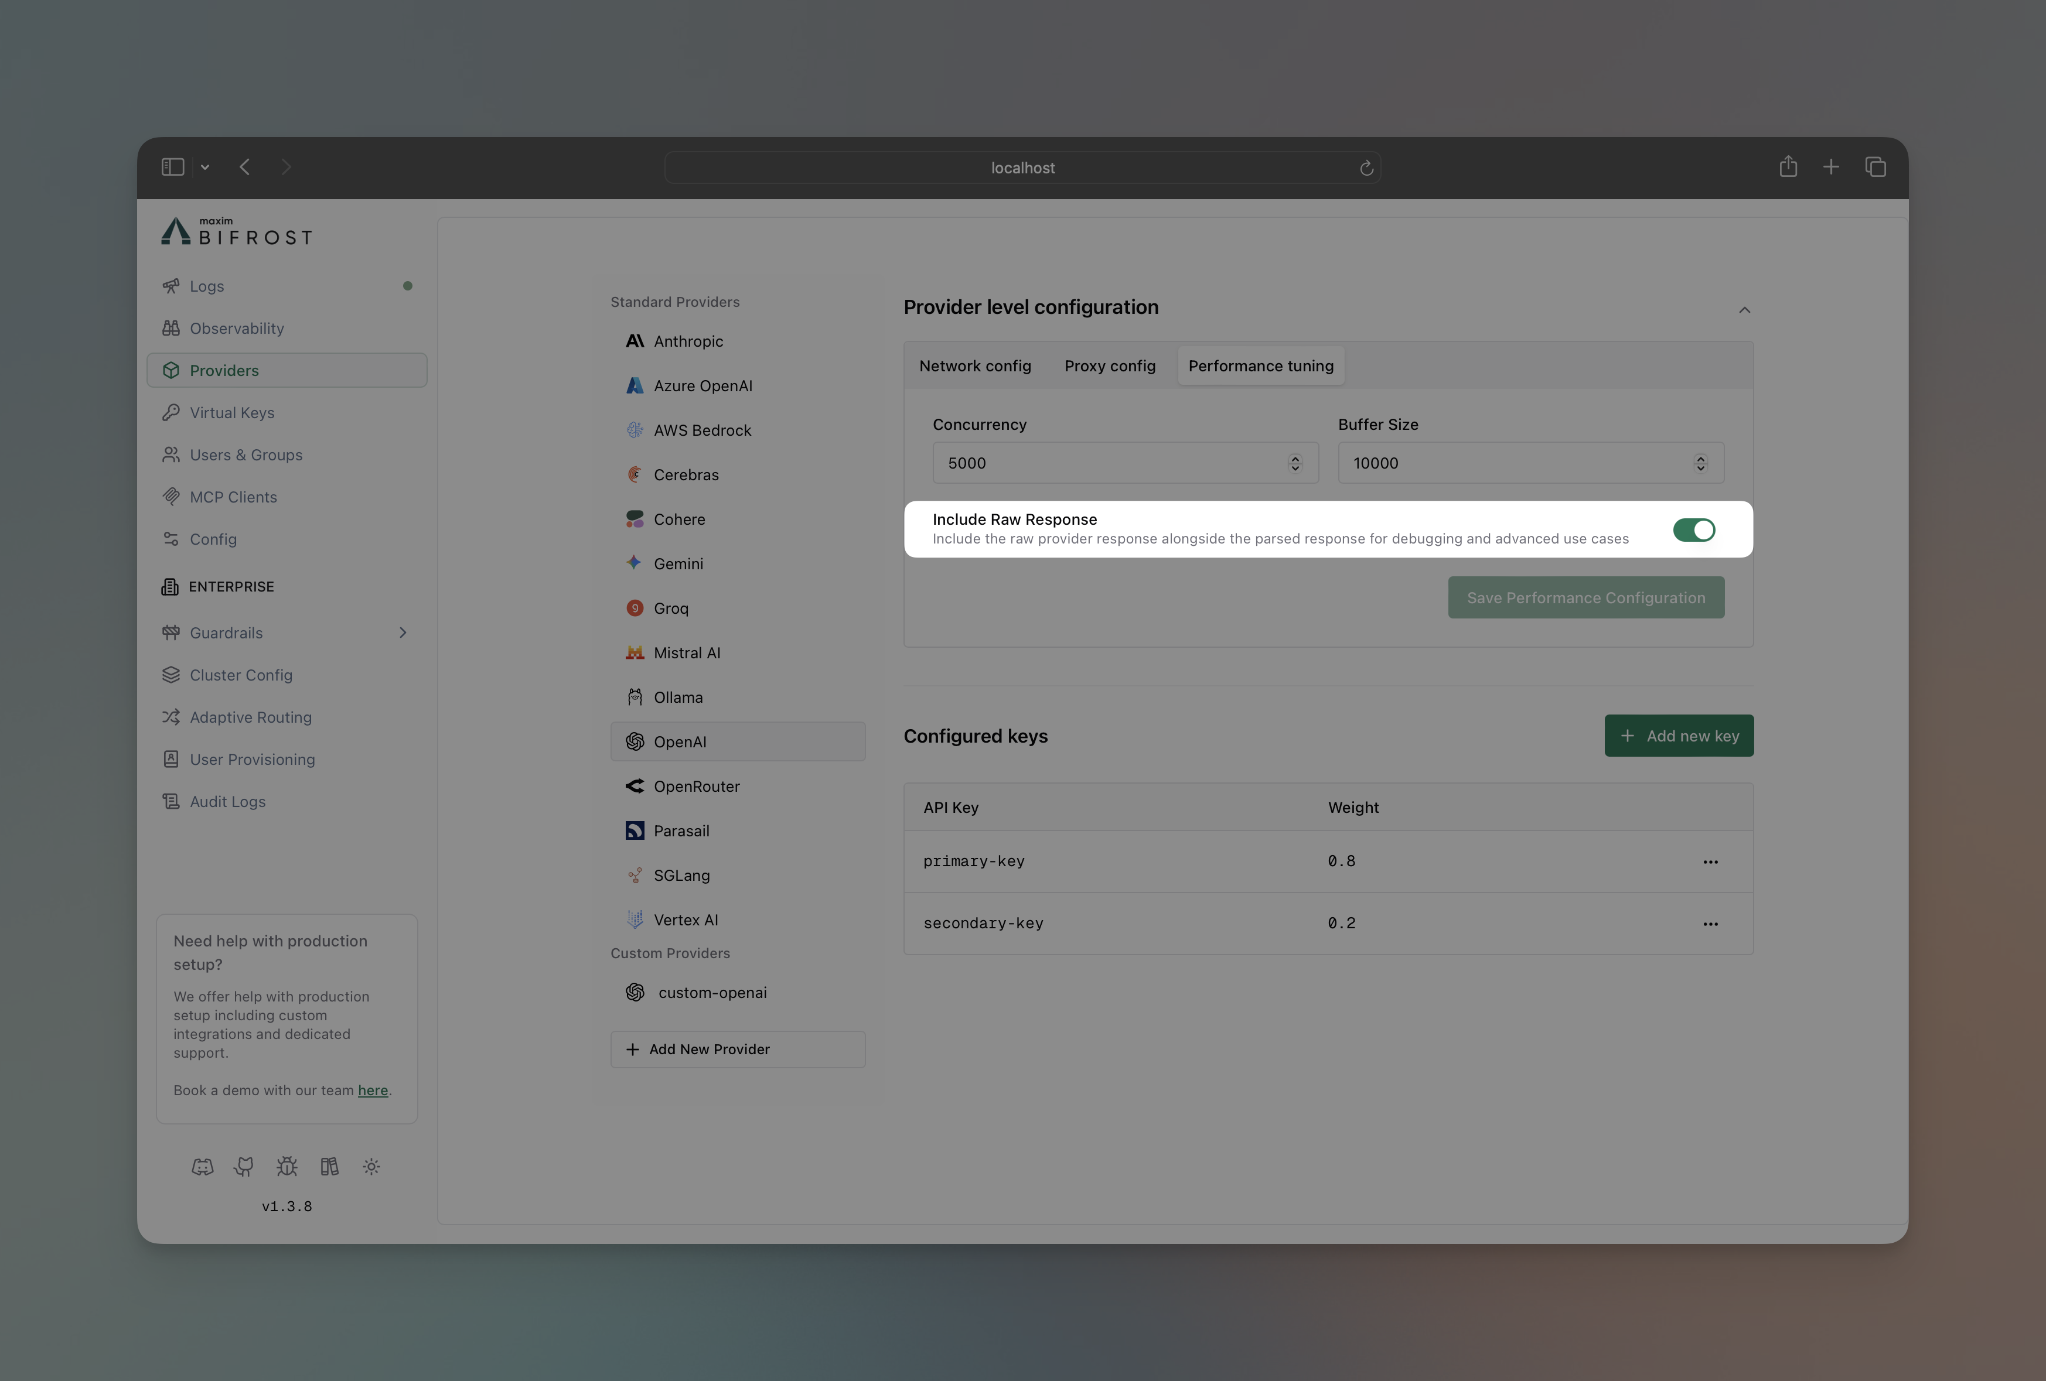Open the MCP Clients page

[x=233, y=497]
